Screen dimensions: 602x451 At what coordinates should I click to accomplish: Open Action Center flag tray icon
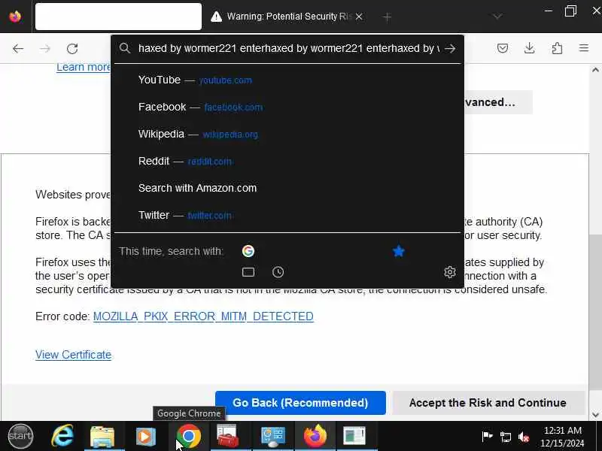[487, 436]
